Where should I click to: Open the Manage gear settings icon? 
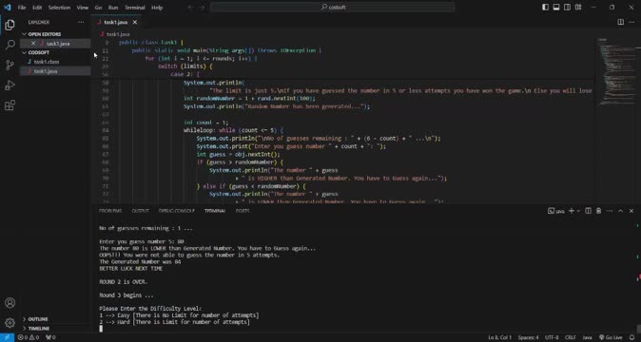pos(10,323)
